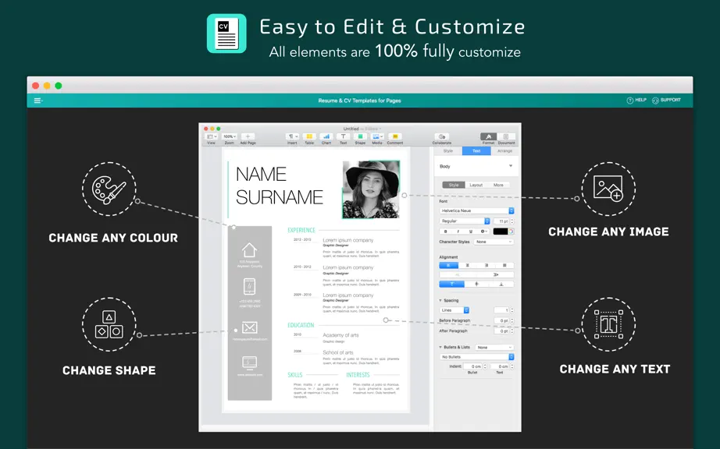Select top vertical alignment
The image size is (720, 449).
point(452,284)
